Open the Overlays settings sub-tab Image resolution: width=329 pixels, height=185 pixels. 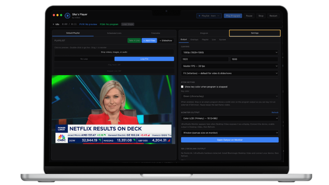pyautogui.click(x=194, y=40)
